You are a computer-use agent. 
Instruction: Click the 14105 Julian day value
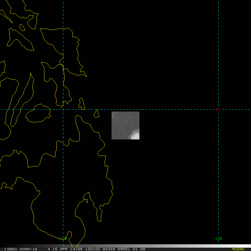point(76,249)
